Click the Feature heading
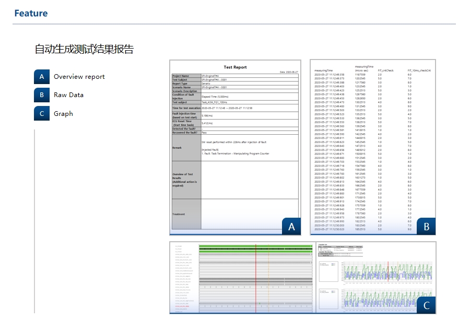This screenshot has width=470, height=331. (31, 13)
